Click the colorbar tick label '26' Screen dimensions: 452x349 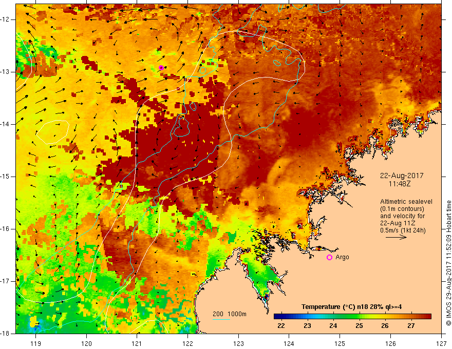tap(385, 326)
